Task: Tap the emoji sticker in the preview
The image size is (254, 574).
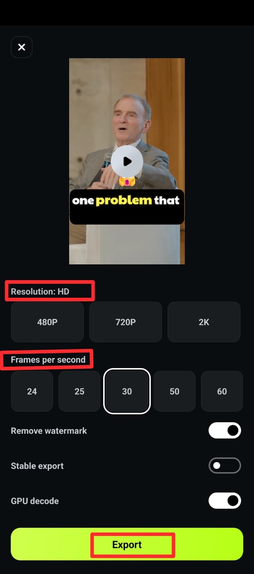Action: coord(127,181)
